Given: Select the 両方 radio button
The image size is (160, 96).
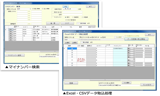Looking at the screenshot, I should coord(66,17).
